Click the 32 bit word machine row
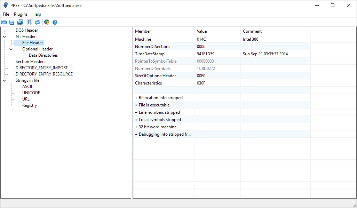Image resolution: width=357 pixels, height=208 pixels. pos(222,127)
